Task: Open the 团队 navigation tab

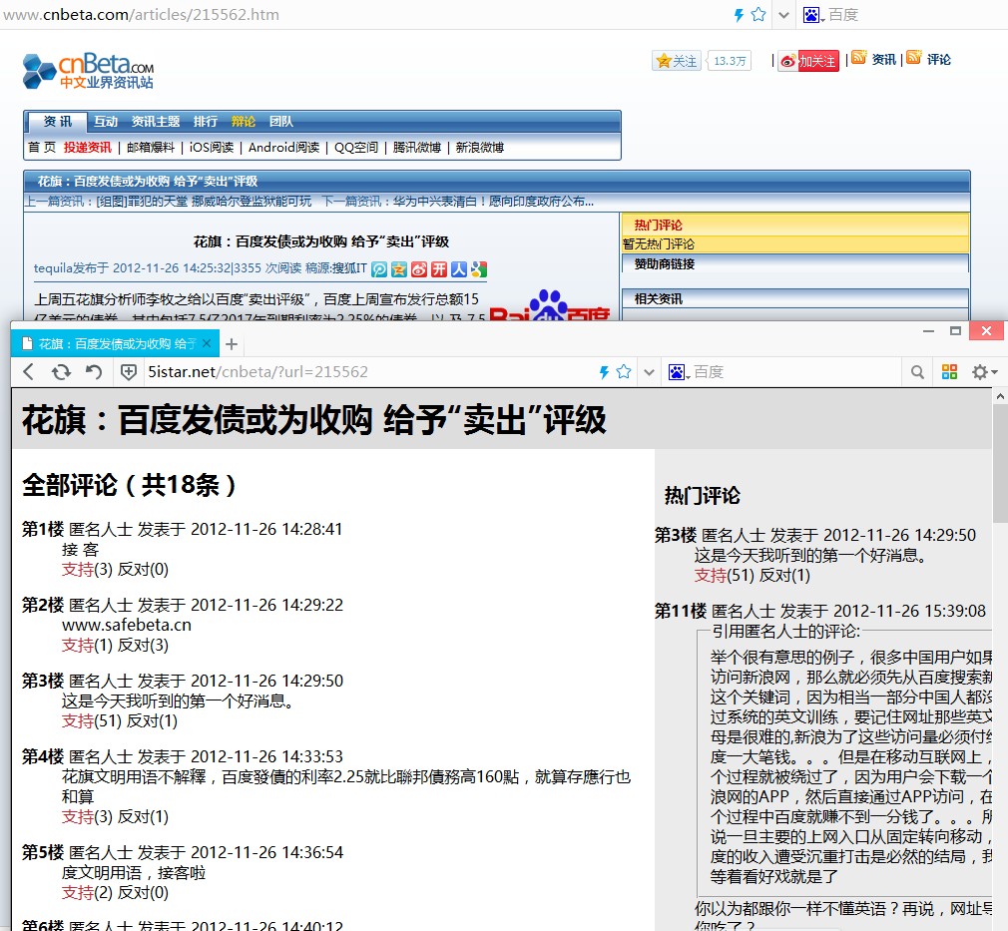Action: click(280, 122)
